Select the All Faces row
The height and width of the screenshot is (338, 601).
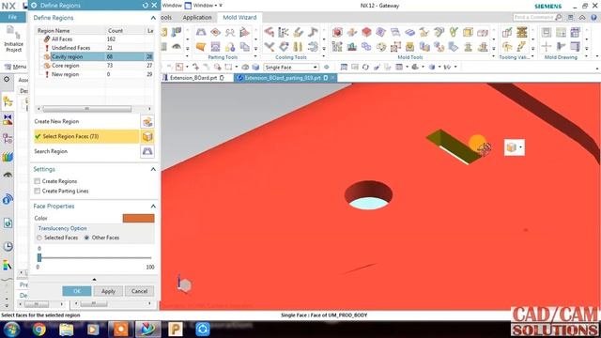95,39
